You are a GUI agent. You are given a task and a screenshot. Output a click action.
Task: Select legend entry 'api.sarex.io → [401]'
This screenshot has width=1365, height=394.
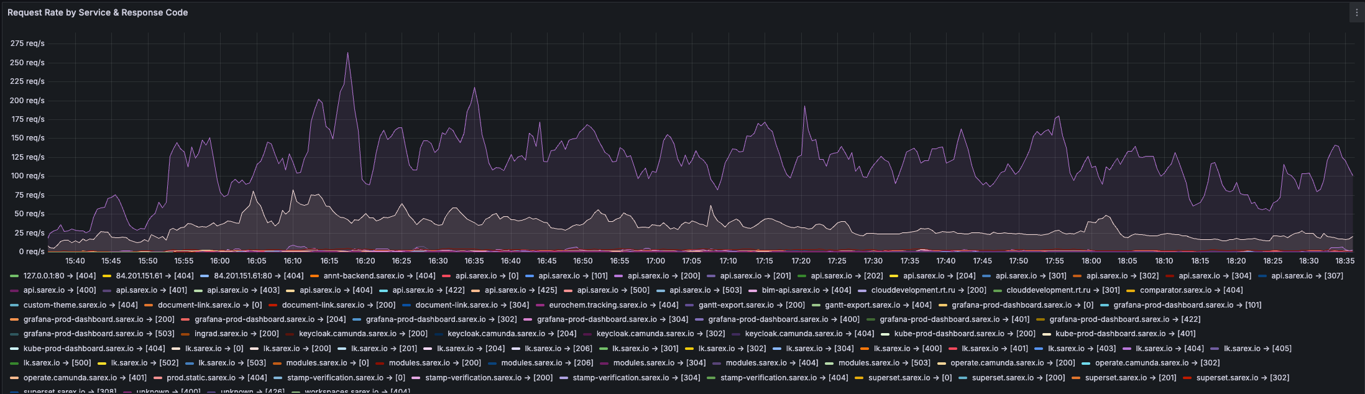click(x=152, y=290)
